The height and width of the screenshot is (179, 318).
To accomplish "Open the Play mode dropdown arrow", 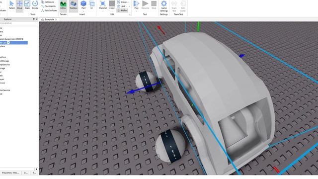I will click(x=136, y=11).
